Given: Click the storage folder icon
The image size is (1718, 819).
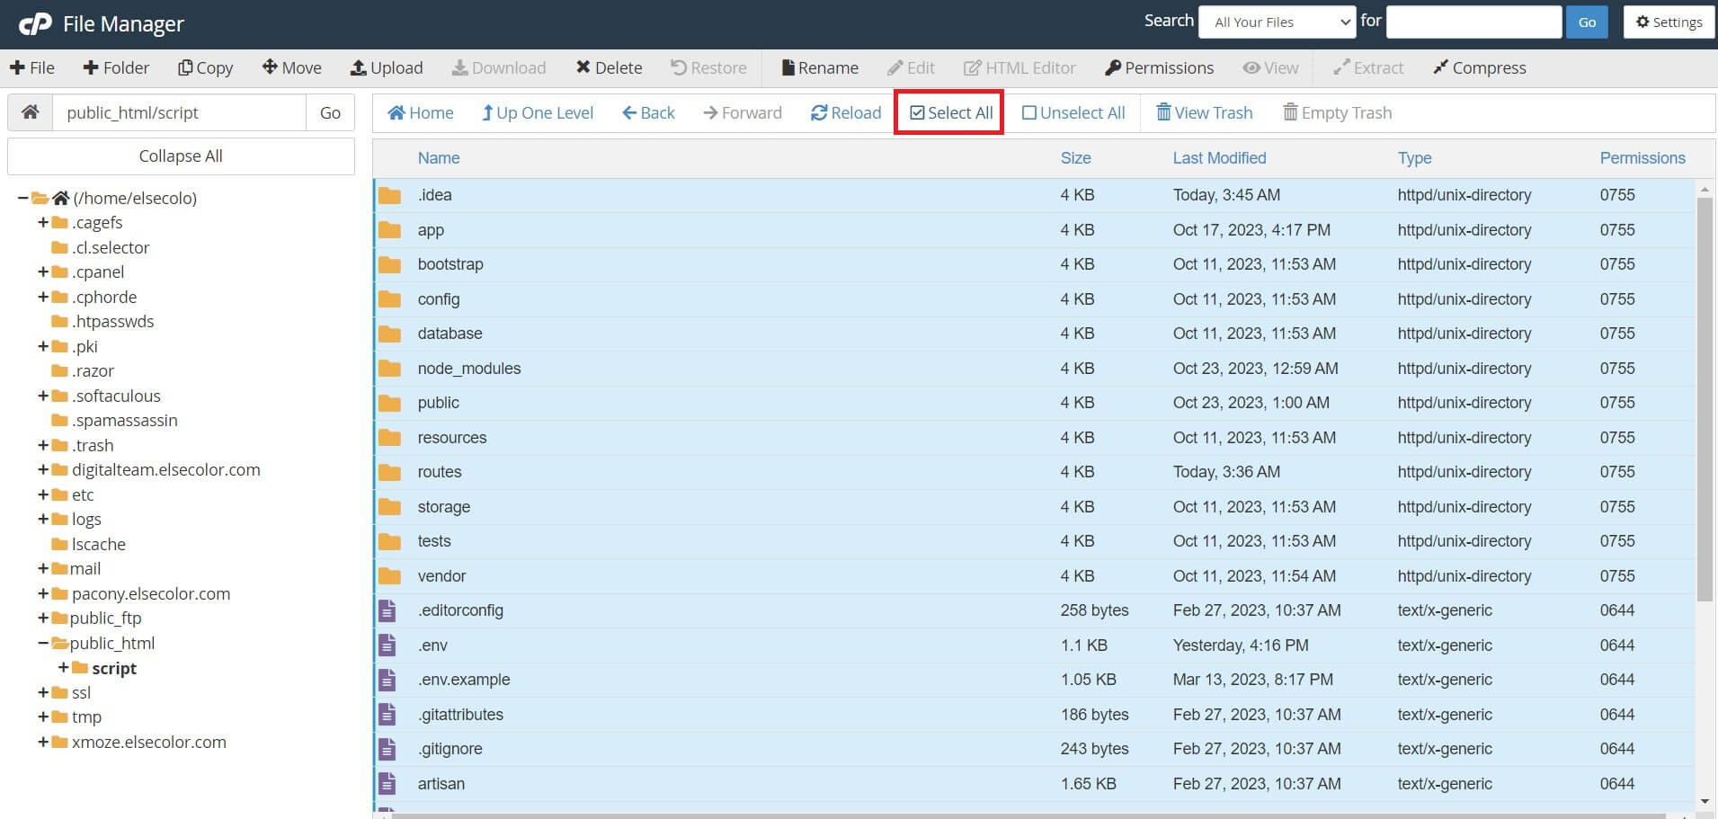Looking at the screenshot, I should (x=389, y=507).
